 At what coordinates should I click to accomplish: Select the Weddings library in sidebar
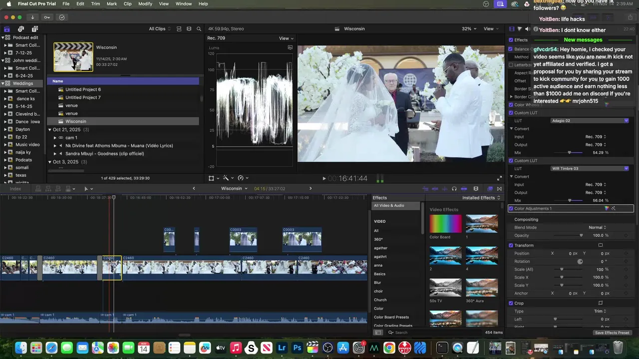tap(23, 83)
